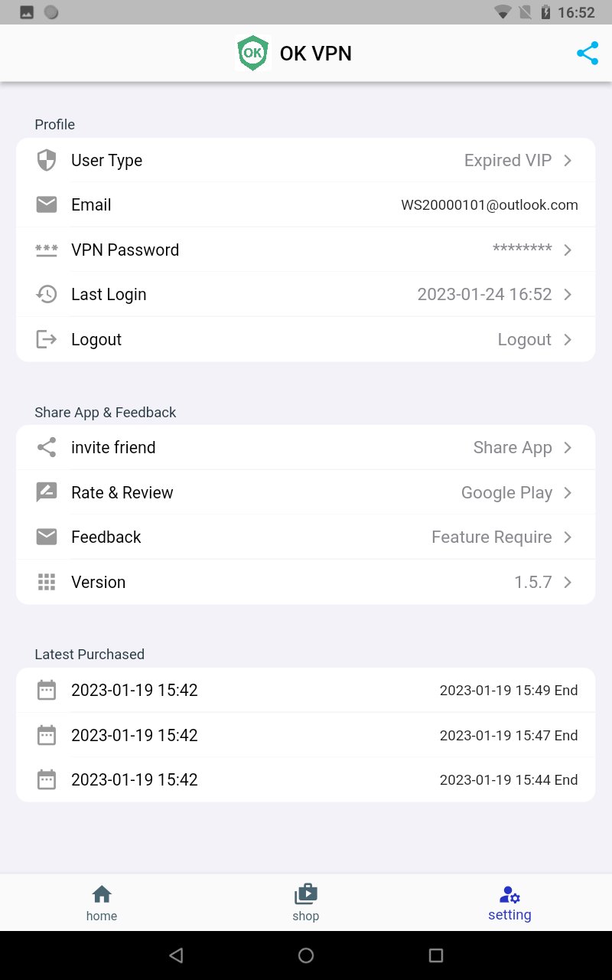Image resolution: width=612 pixels, height=980 pixels.
Task: Click the Version grid icon
Action: pos(46,582)
